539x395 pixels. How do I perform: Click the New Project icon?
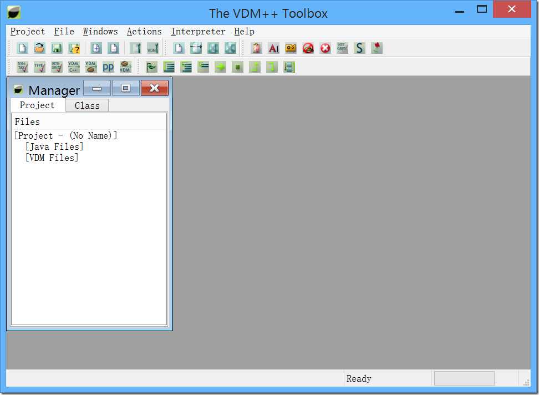coord(22,48)
